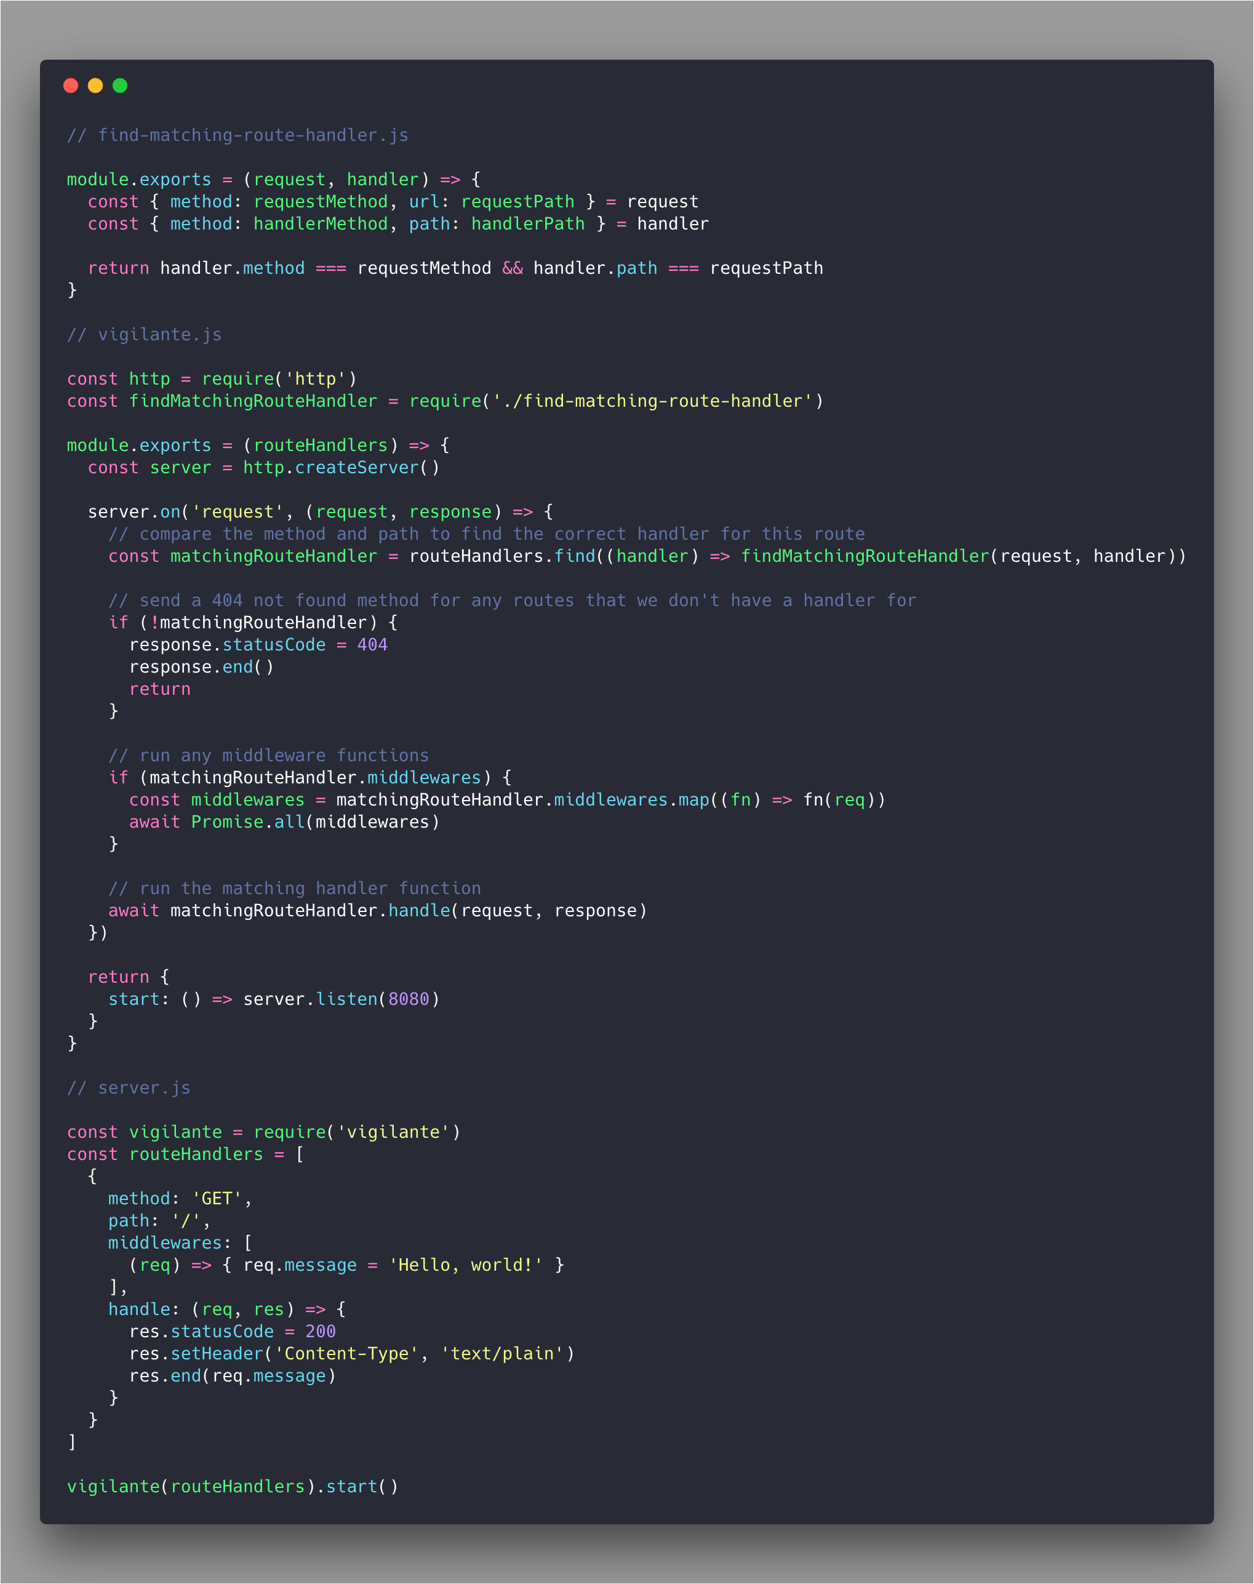This screenshot has height=1584, width=1254.
Task: Click the comment '// vigilante.js'
Action: (x=145, y=334)
